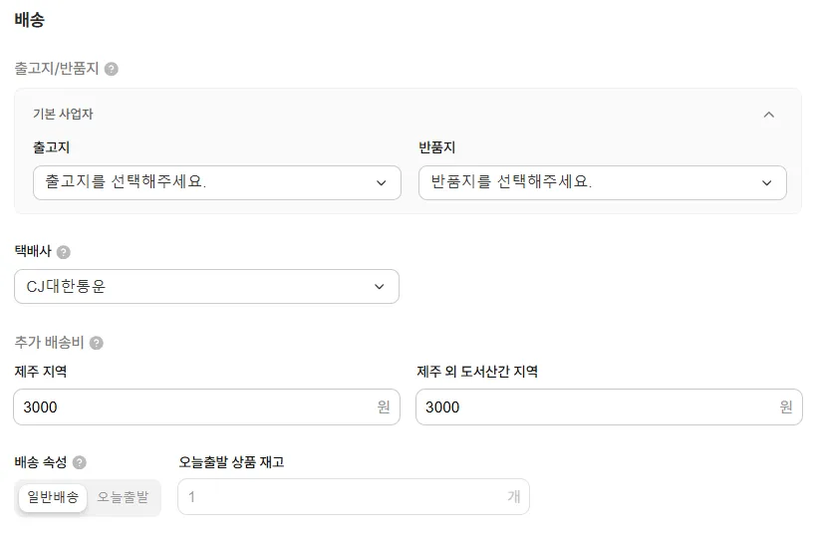Click the 반품지 field label

tap(436, 147)
